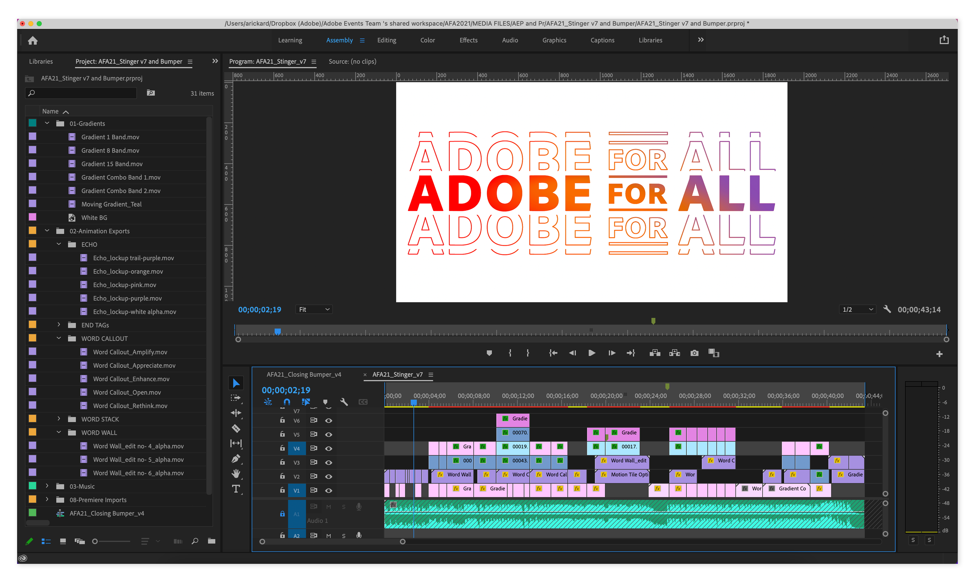
Task: Unlock audio track A1
Action: coord(283,514)
